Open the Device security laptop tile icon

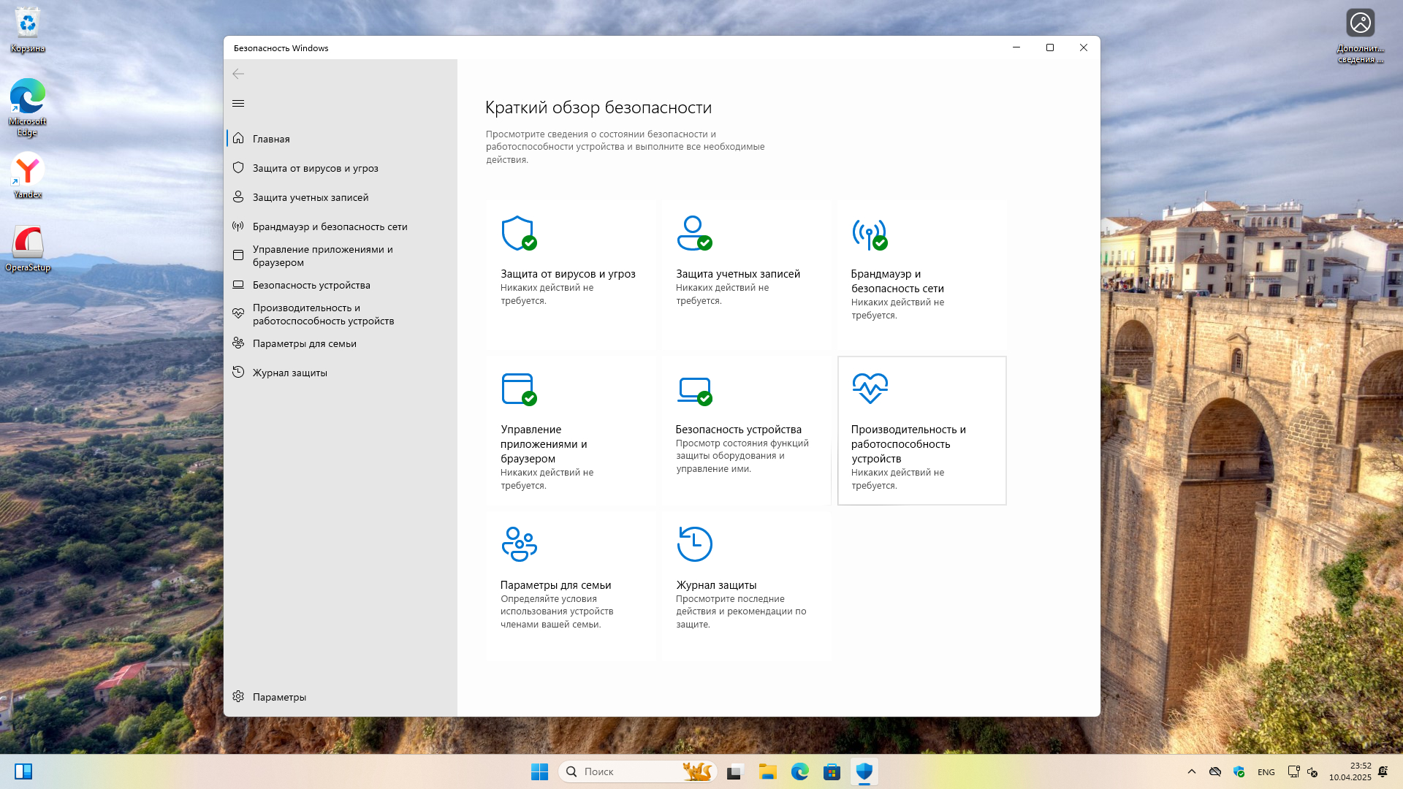(x=694, y=390)
